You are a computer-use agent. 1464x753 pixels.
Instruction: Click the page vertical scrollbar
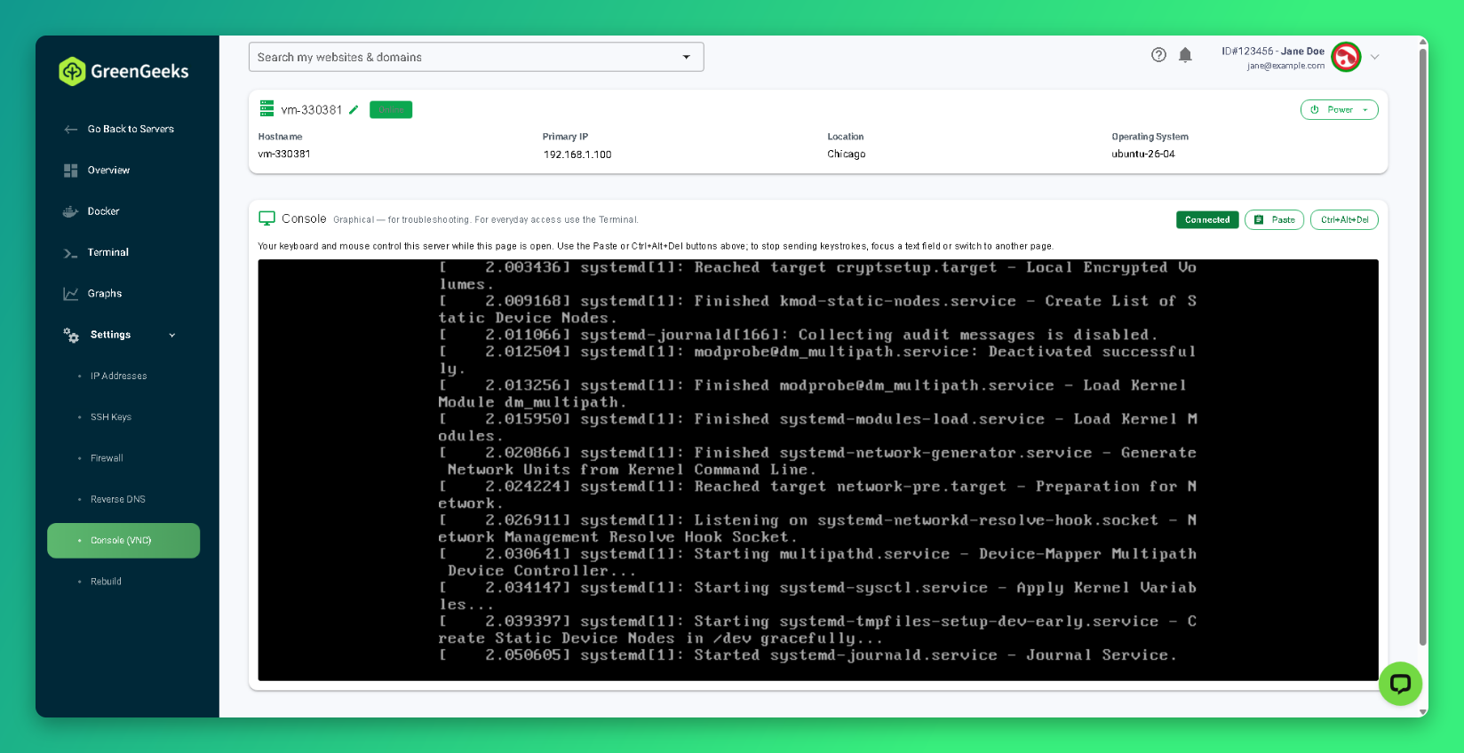point(1423,346)
